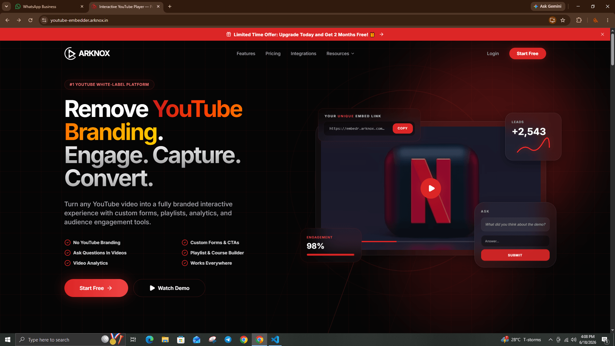Open Outlook from the taskbar
615x346 pixels.
coord(197,340)
